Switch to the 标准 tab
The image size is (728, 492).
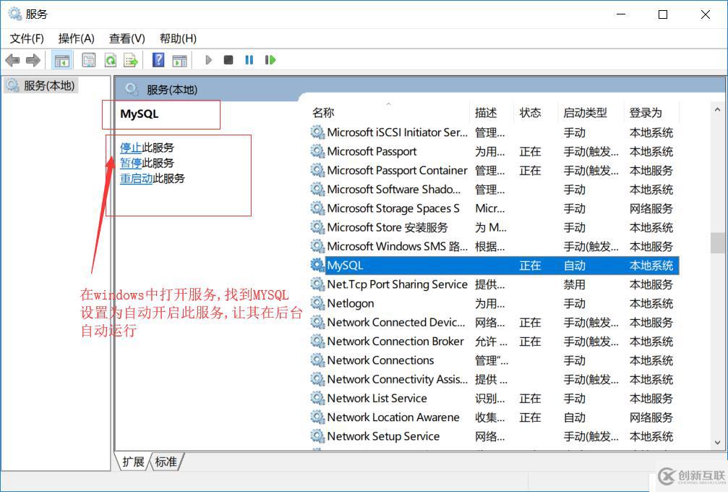coord(166,462)
